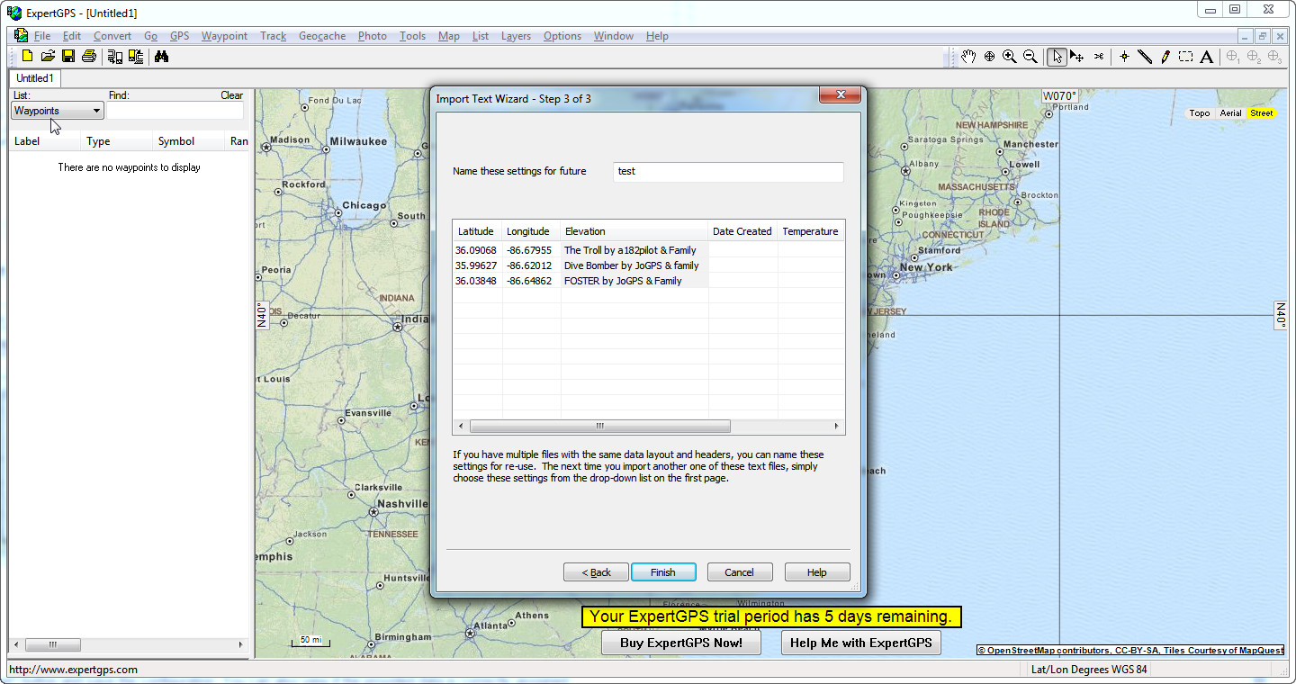The height and width of the screenshot is (684, 1296).
Task: Click the ExpertGPS document icon in menu bar
Action: tap(21, 36)
